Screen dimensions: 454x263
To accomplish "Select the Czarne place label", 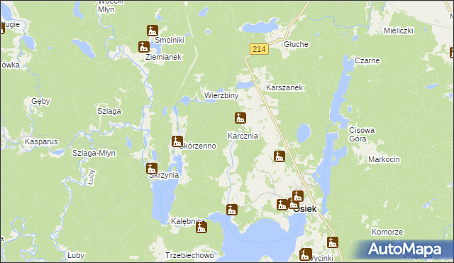I will 367,60.
